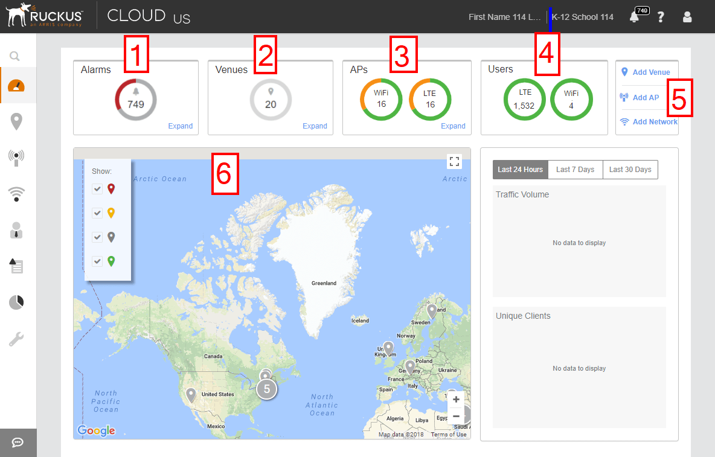Disable the green venue pins checkbox
This screenshot has width=715, height=457.
(97, 261)
